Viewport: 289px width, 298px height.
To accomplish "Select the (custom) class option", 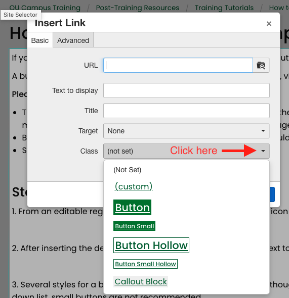I will click(134, 186).
